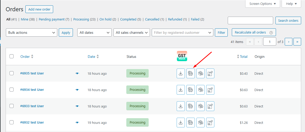Click package box icon for order #6934

click(201, 90)
